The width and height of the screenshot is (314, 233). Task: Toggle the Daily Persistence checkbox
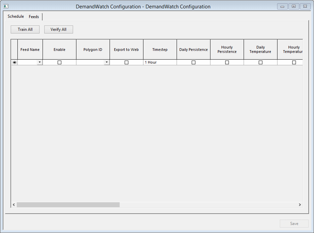pos(193,62)
